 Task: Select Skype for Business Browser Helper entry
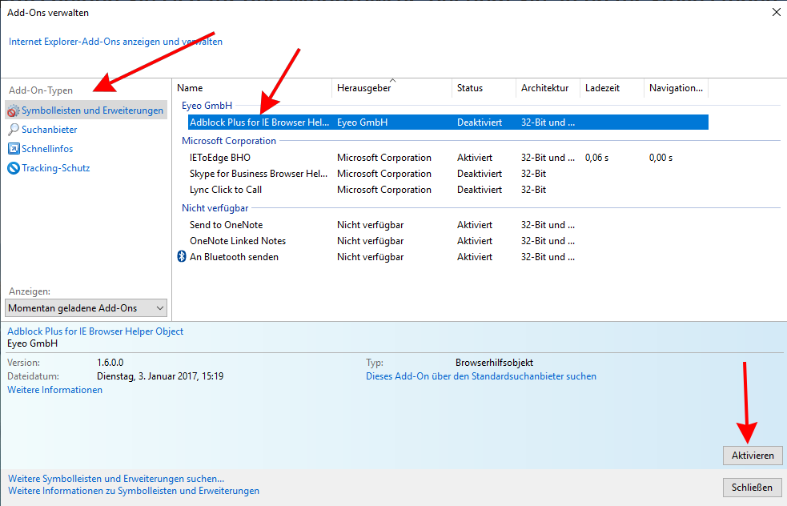pyautogui.click(x=259, y=174)
